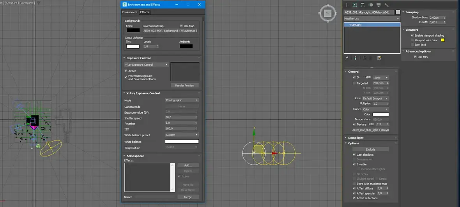The image size is (460, 207).
Task: Toggle the Affect diffuse checkbox
Action: click(354, 188)
